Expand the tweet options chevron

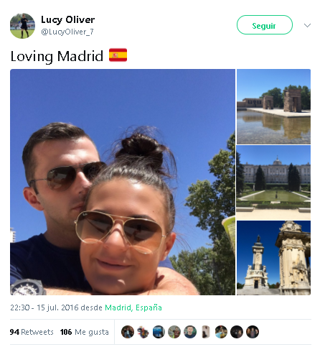307,25
